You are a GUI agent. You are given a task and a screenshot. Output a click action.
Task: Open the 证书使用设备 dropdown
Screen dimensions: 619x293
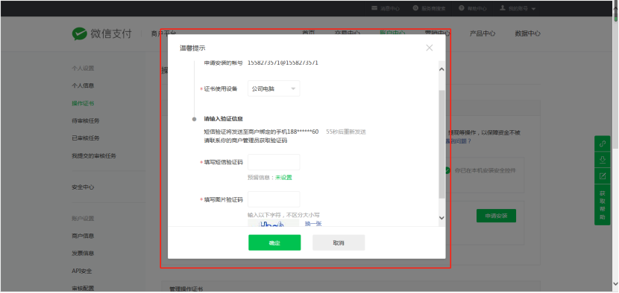274,88
